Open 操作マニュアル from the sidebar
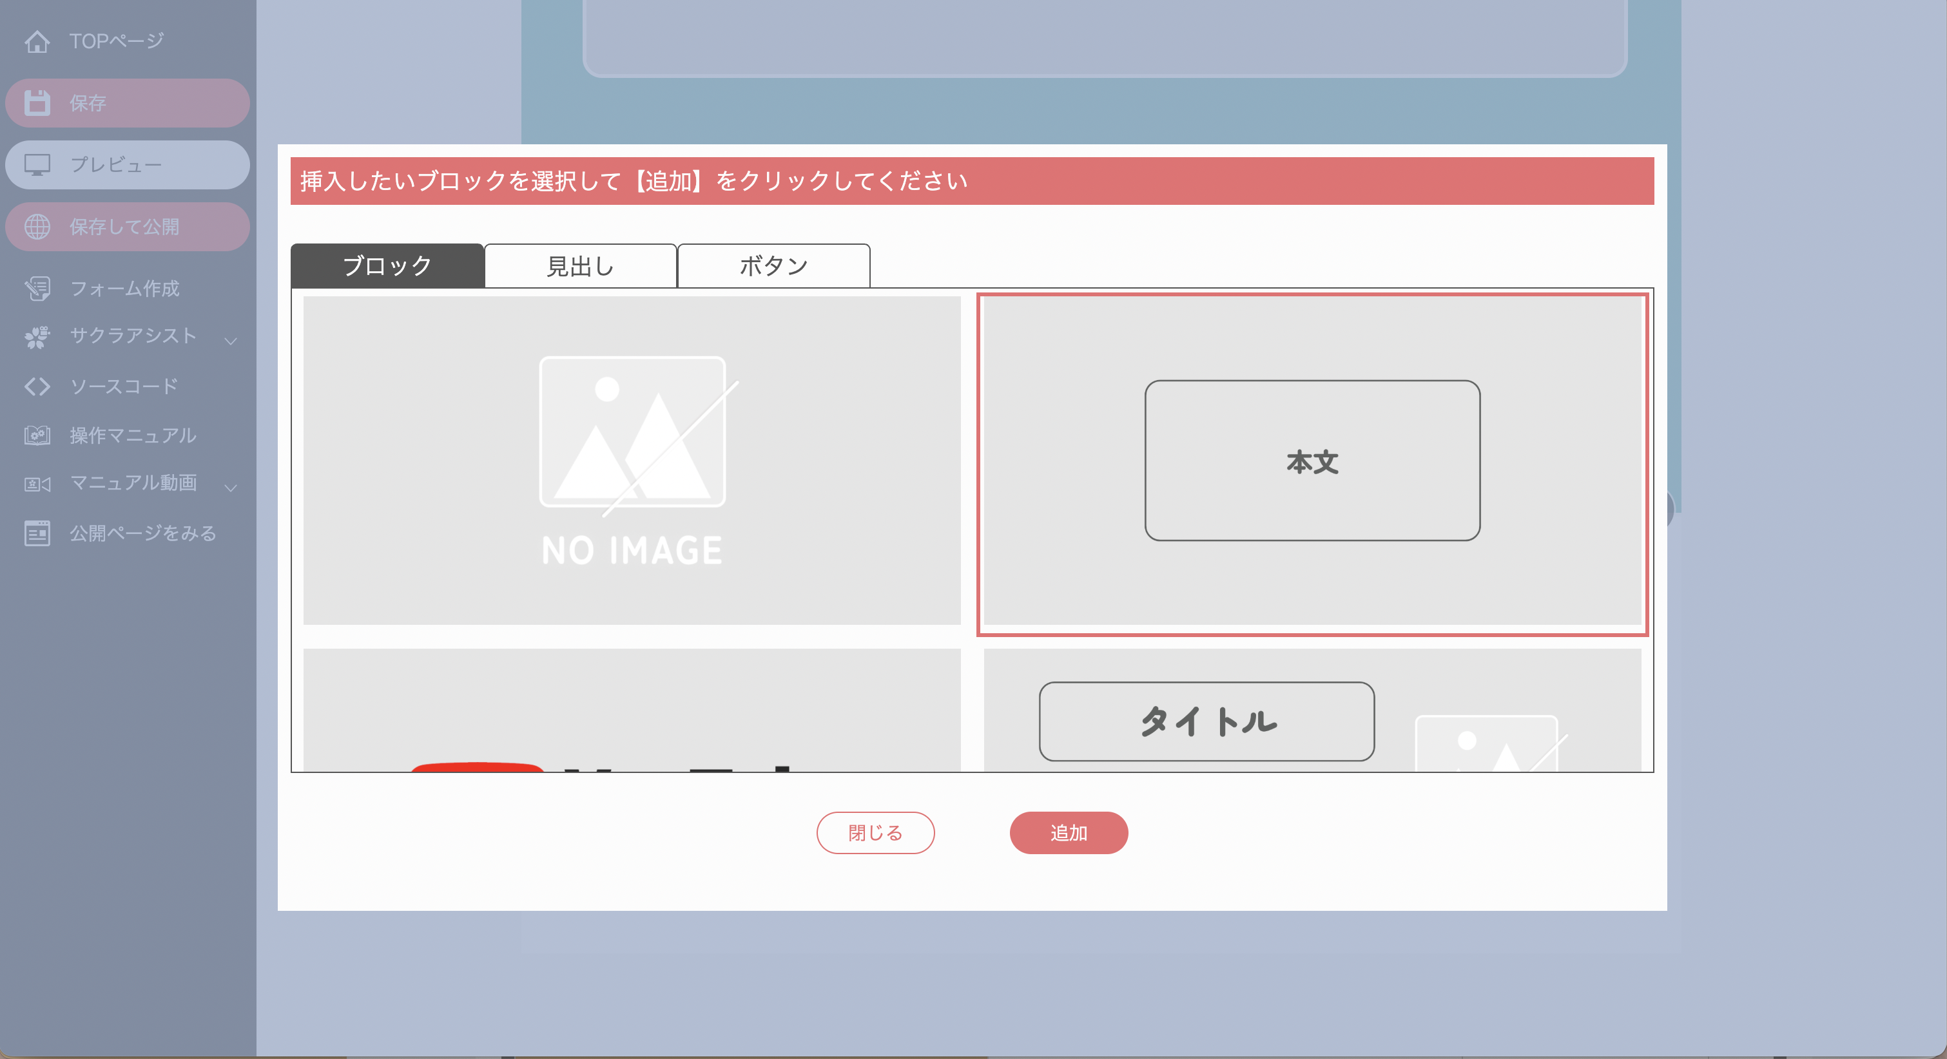 (x=133, y=435)
